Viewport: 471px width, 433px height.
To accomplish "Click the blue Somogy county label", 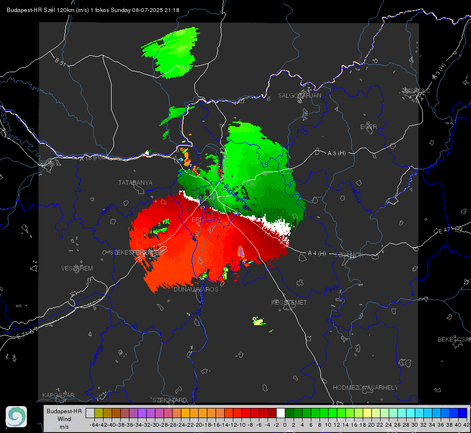I will 96,355.
